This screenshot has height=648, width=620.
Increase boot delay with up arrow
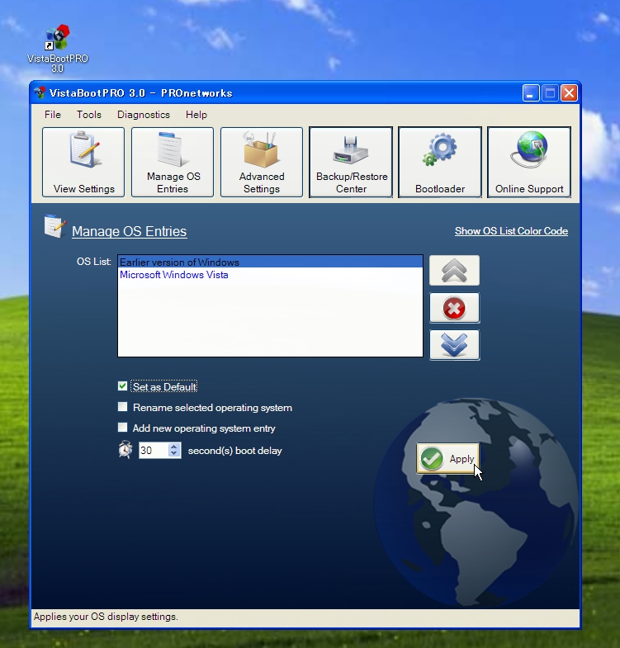click(174, 447)
